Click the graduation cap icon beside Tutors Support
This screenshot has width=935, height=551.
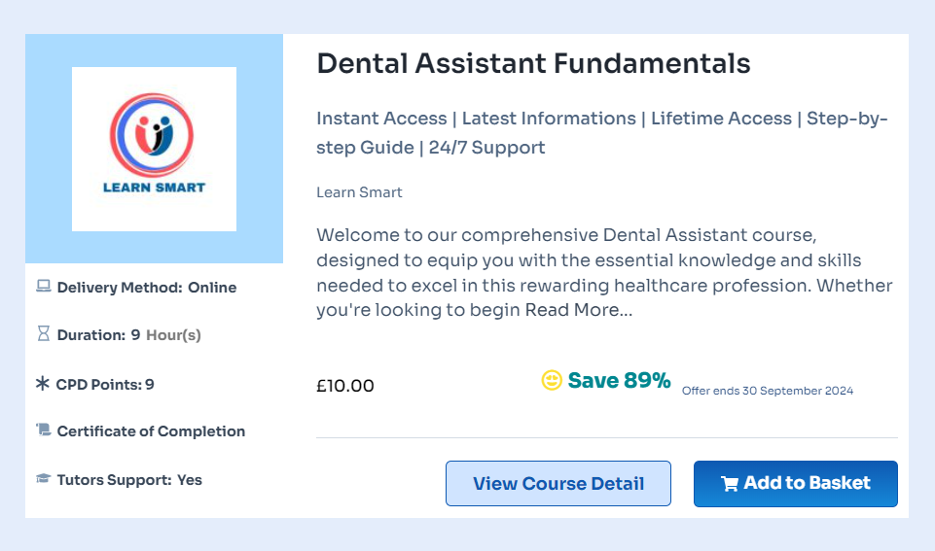[x=43, y=479]
